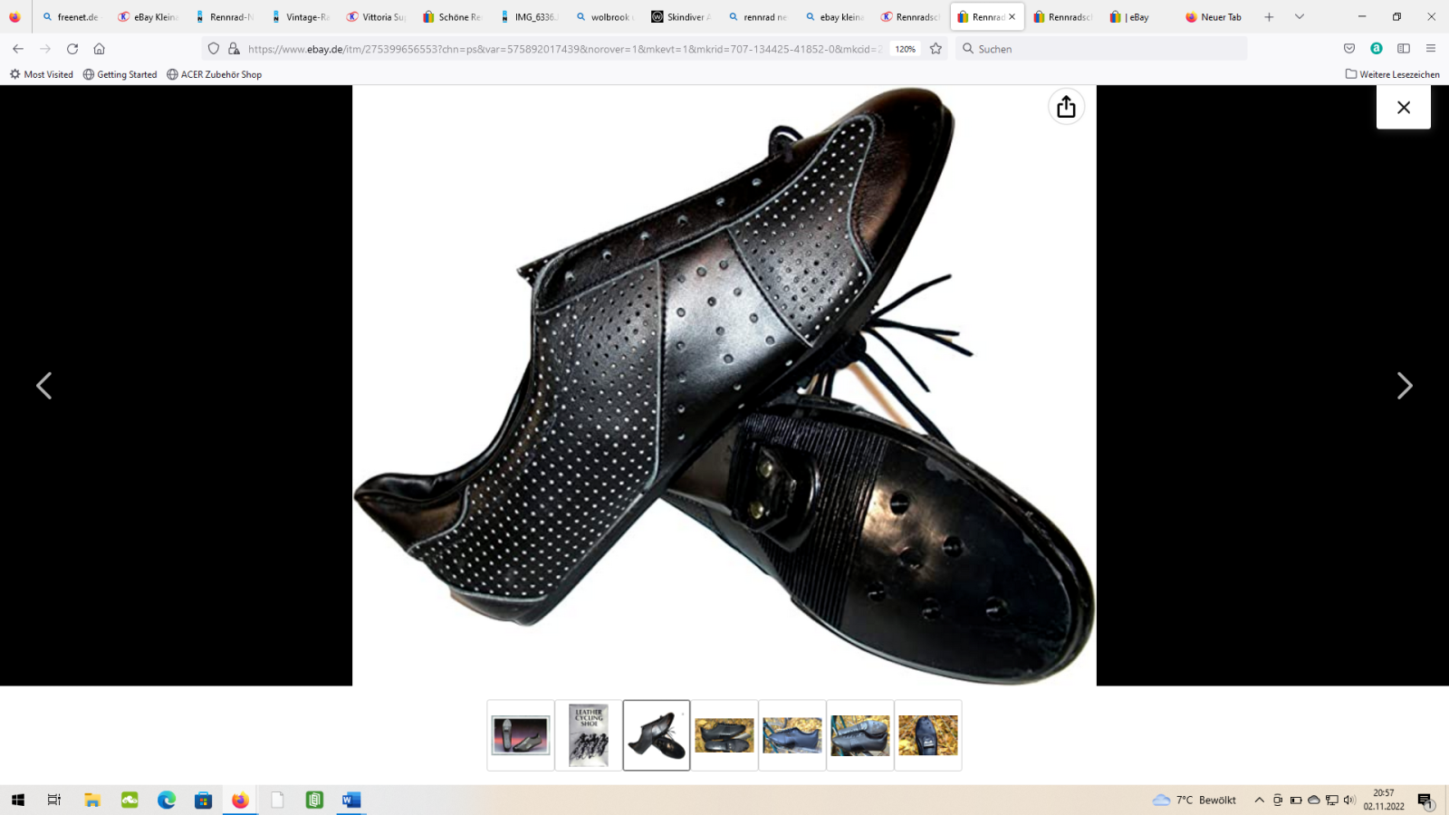Switch to Vittoria Su tab
The image size is (1449, 815).
pyautogui.click(x=376, y=17)
